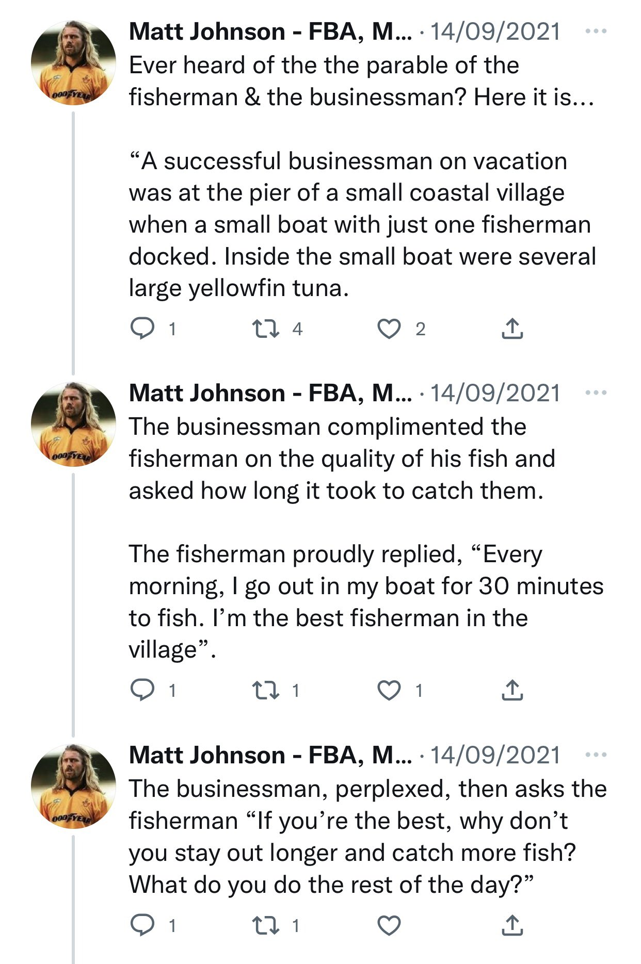The image size is (641, 964).
Task: Share the second tweet via share icon
Action: point(512,690)
